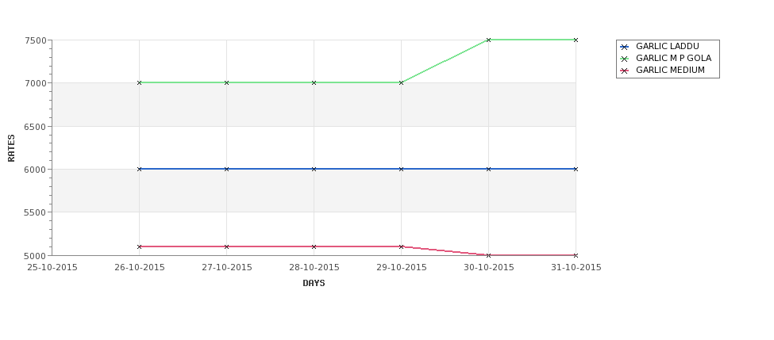This screenshot has width=774, height=340.
Task: Select GARLIC LADDU point on 28-10-2015
Action: pos(314,169)
